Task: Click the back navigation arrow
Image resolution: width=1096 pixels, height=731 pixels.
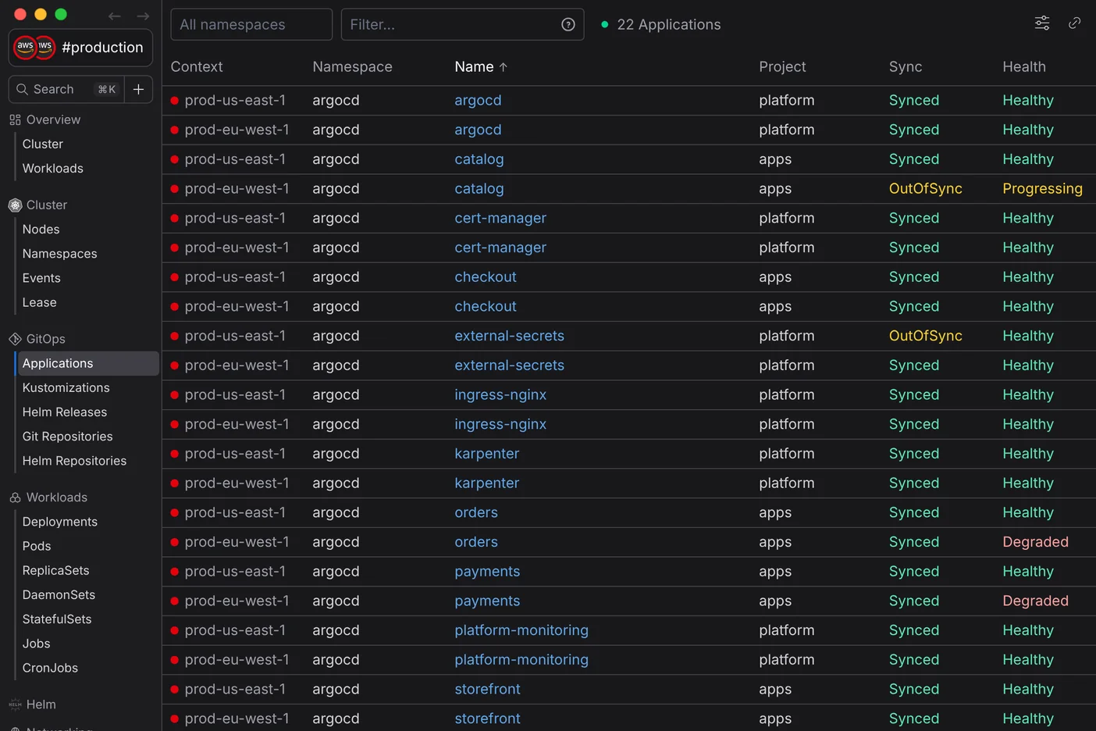Action: [115, 16]
